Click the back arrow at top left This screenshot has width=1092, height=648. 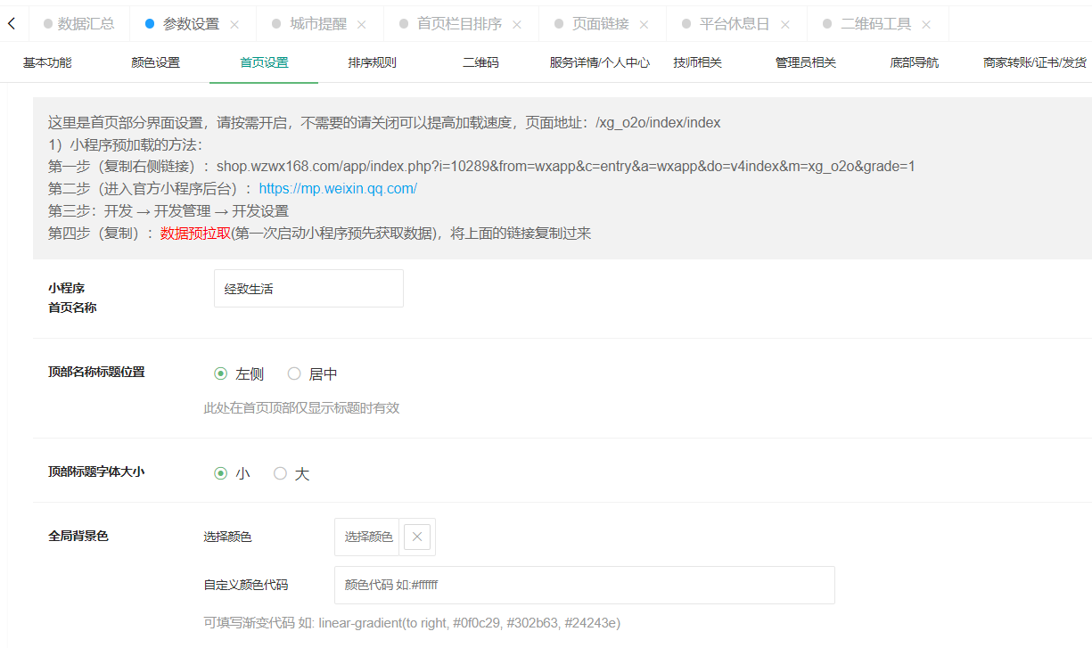coord(12,23)
